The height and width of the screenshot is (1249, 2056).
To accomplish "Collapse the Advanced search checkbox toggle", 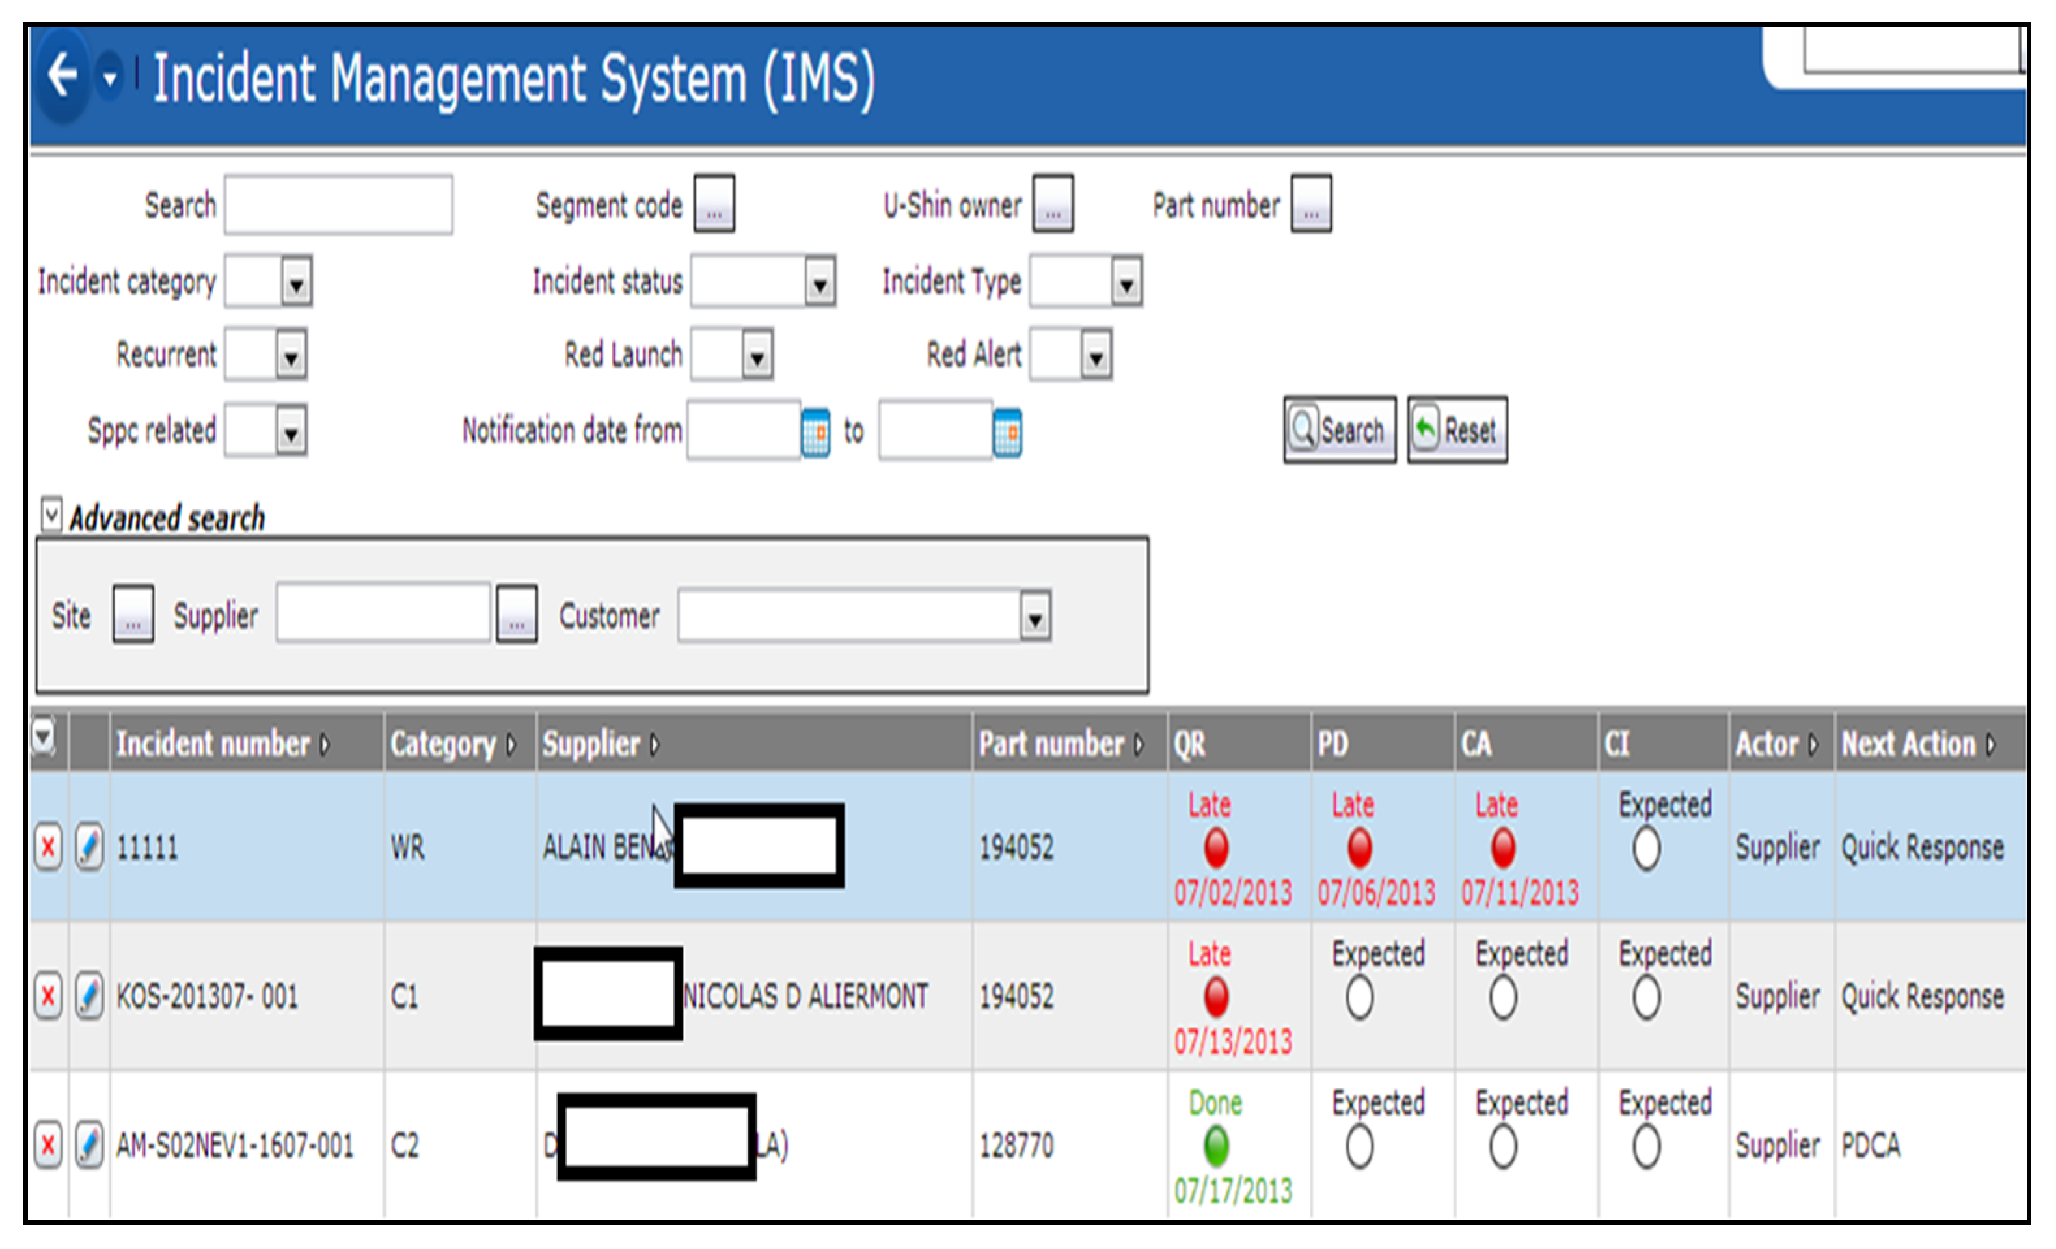I will 51,515.
